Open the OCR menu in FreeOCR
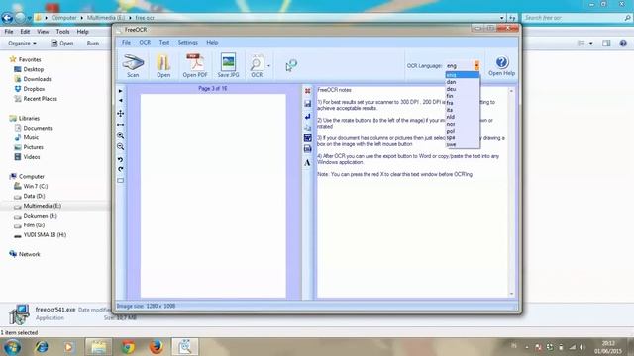Viewport: 634px width, 356px height. coord(145,42)
